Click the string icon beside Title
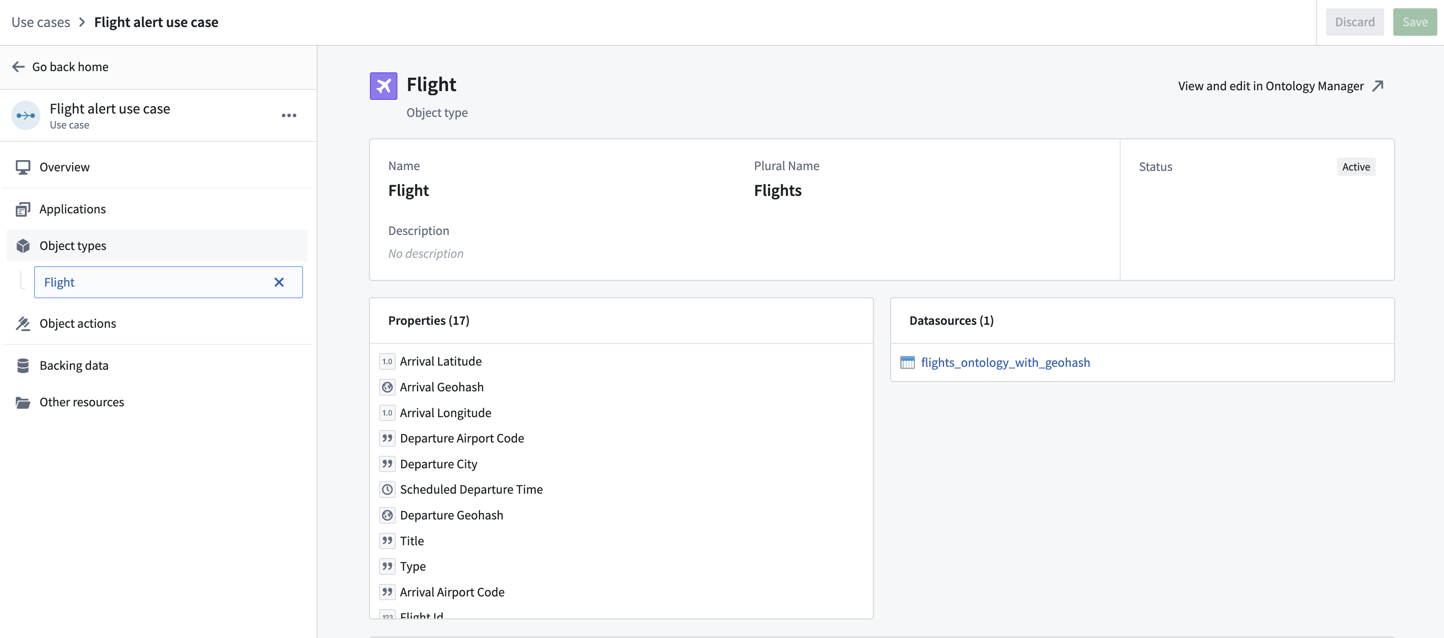The width and height of the screenshot is (1444, 638). (x=387, y=541)
